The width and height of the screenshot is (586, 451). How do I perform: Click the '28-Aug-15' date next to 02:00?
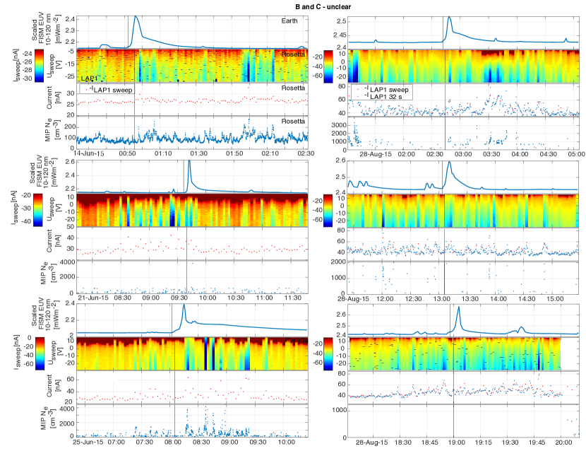coord(375,154)
